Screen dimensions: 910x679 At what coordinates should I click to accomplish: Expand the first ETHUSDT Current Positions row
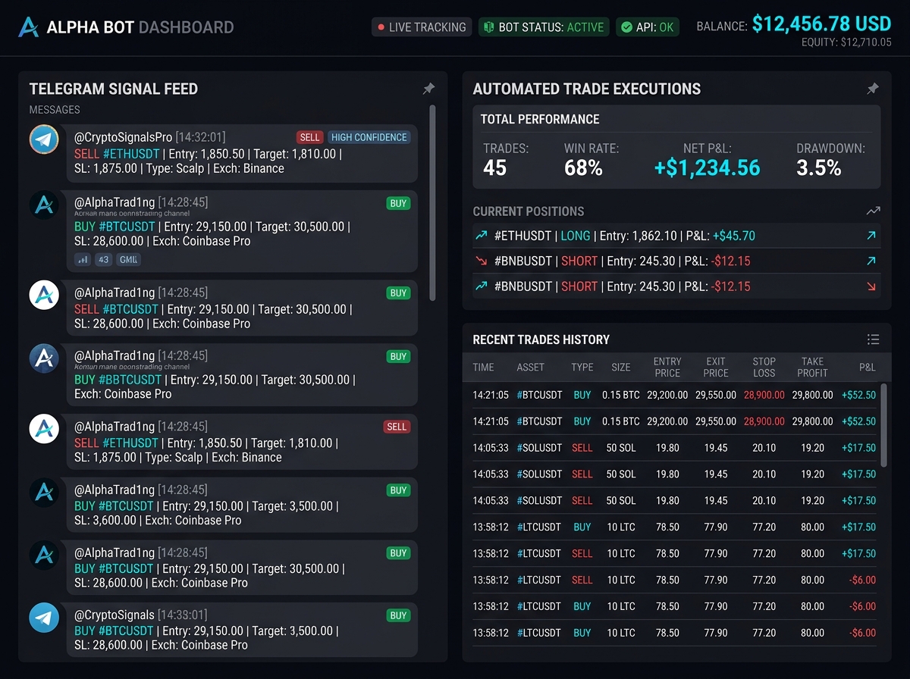(667, 235)
